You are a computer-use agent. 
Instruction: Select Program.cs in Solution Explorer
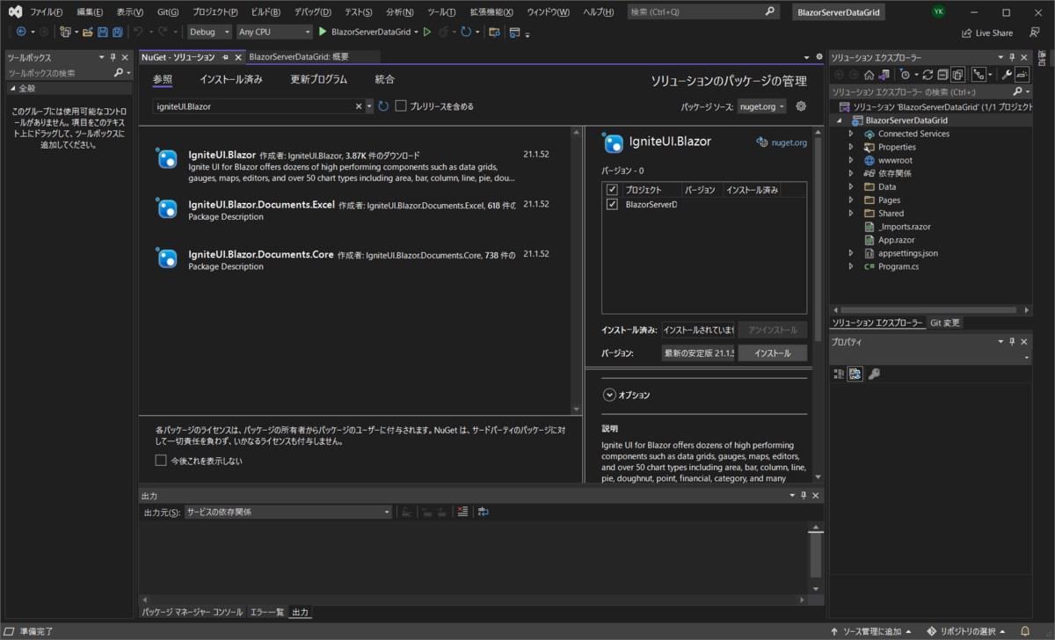898,266
